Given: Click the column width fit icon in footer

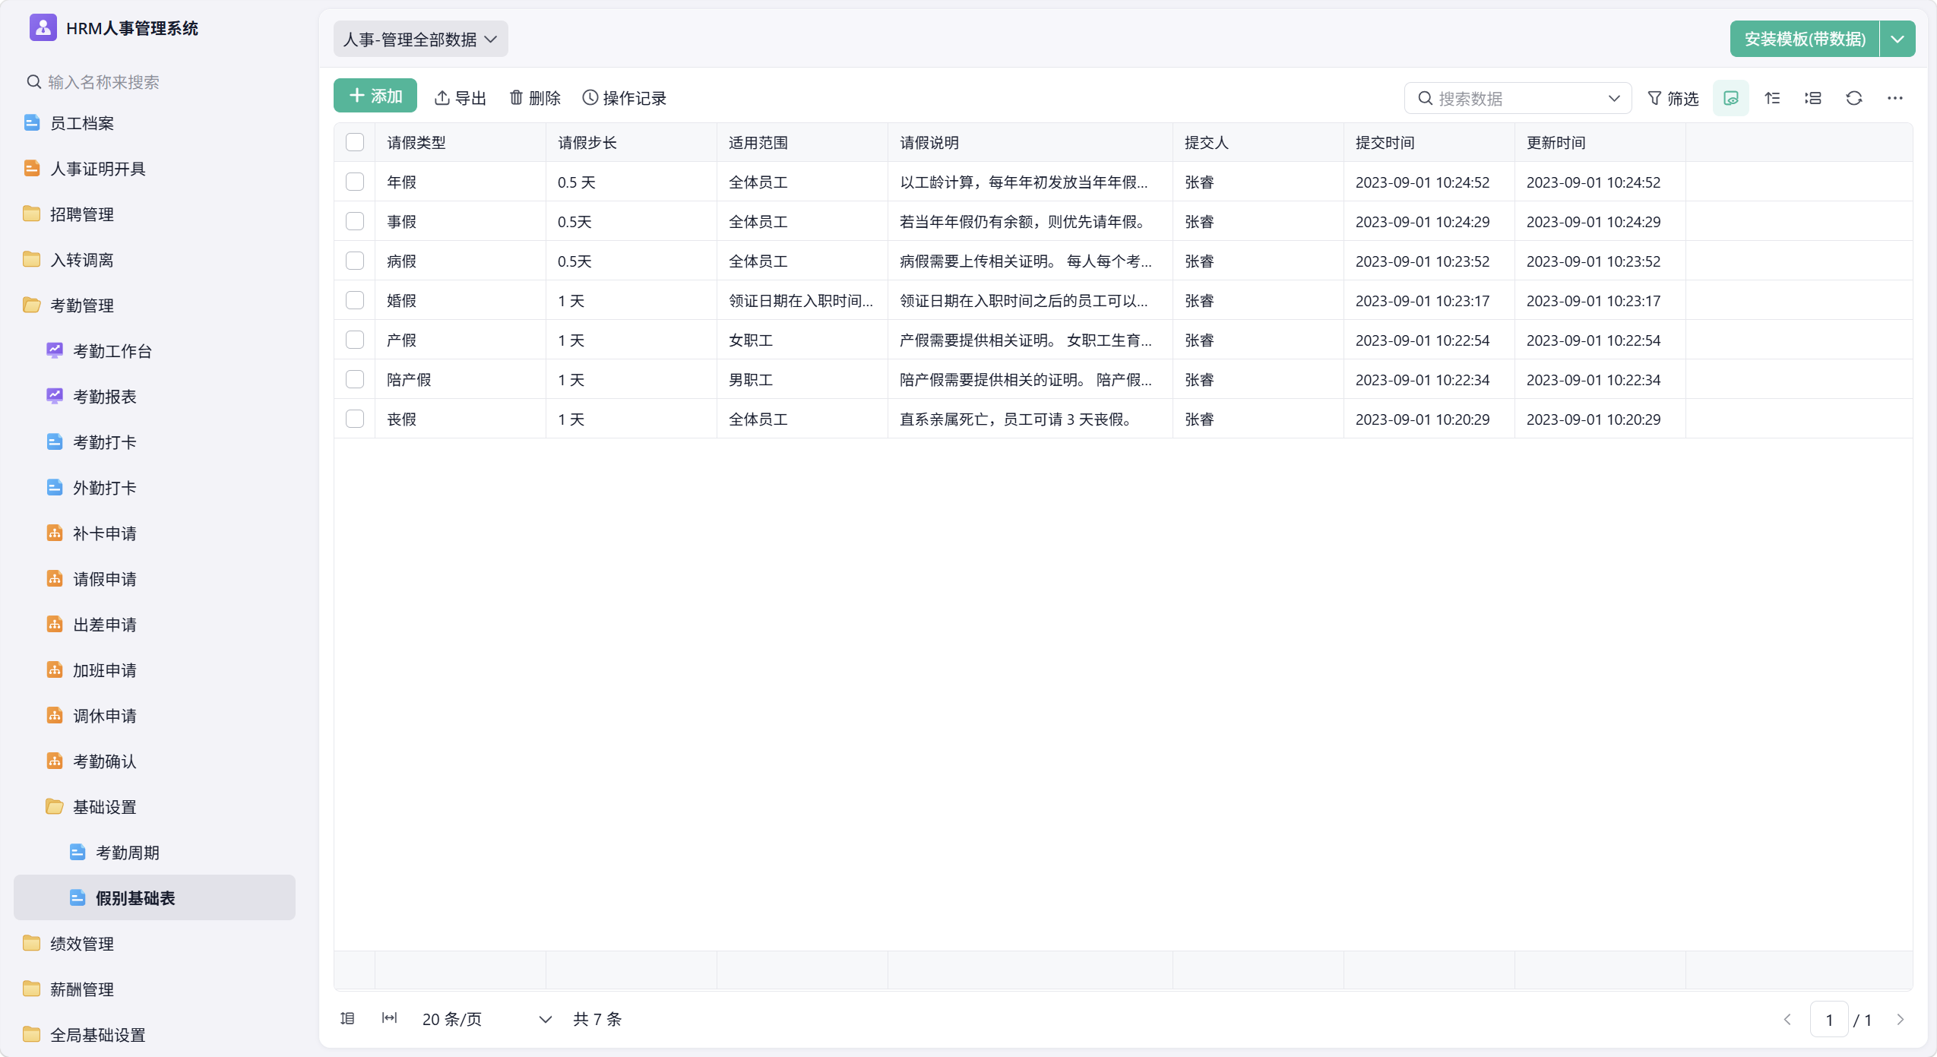Looking at the screenshot, I should click(x=389, y=1018).
